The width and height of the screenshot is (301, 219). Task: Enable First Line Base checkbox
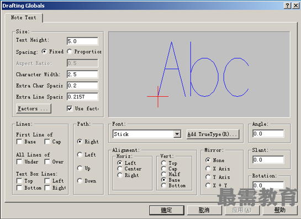pos(19,142)
